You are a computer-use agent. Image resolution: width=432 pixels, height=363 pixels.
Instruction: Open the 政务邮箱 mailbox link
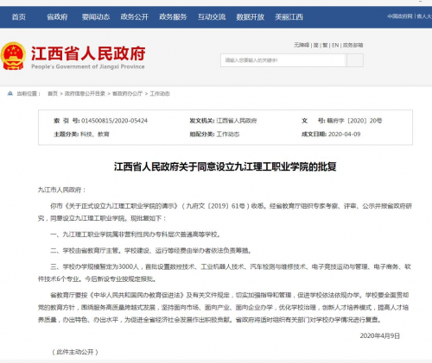(353, 45)
